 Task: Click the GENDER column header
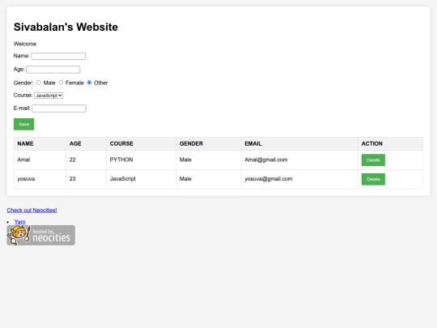coord(209,143)
